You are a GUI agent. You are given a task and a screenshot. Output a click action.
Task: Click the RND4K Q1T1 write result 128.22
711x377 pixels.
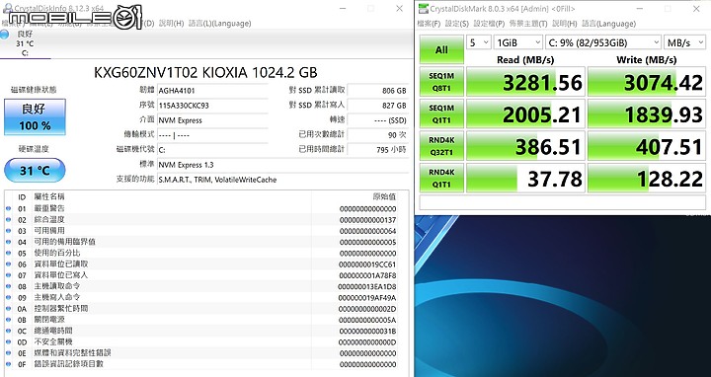point(647,178)
